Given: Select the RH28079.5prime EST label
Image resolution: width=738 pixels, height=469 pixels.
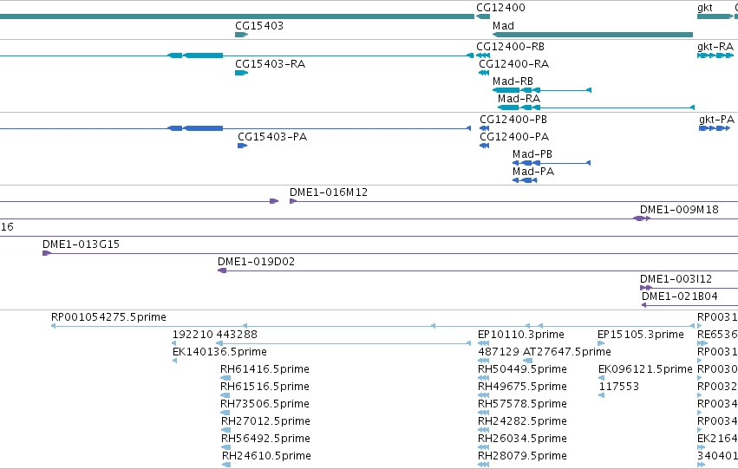Looking at the screenshot, I should coord(522,455).
